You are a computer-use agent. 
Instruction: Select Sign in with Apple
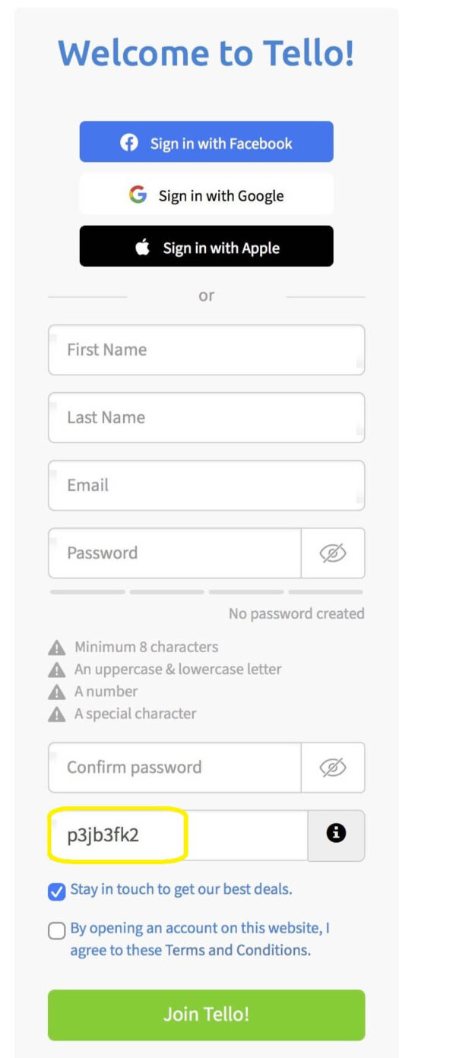tap(206, 246)
